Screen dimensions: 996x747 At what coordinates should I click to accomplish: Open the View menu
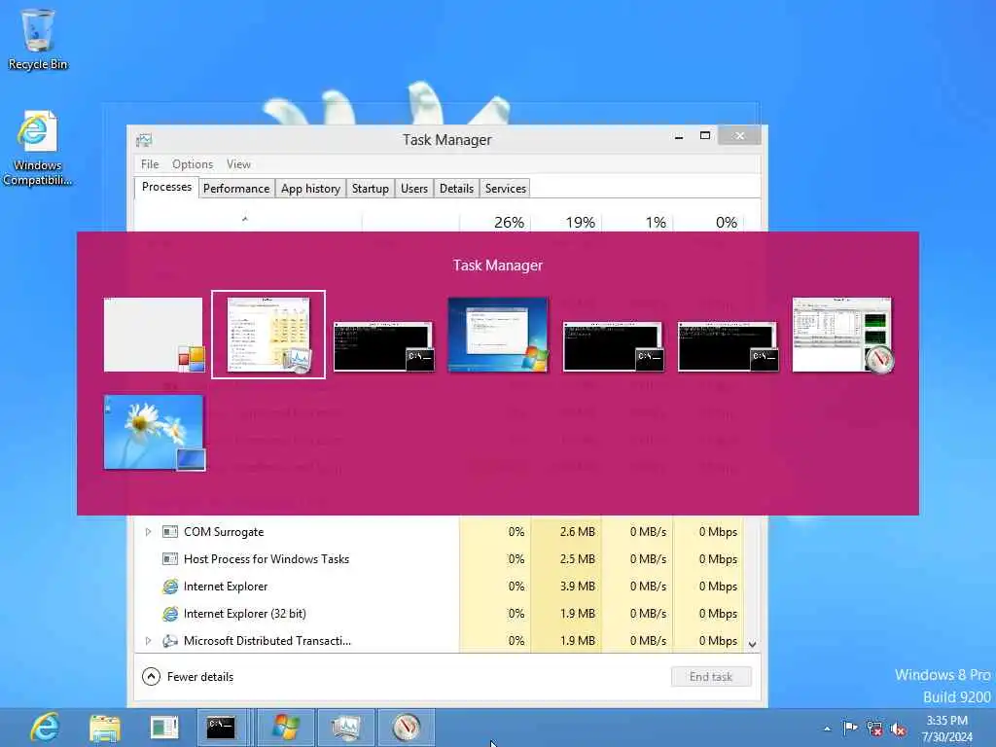(x=239, y=163)
